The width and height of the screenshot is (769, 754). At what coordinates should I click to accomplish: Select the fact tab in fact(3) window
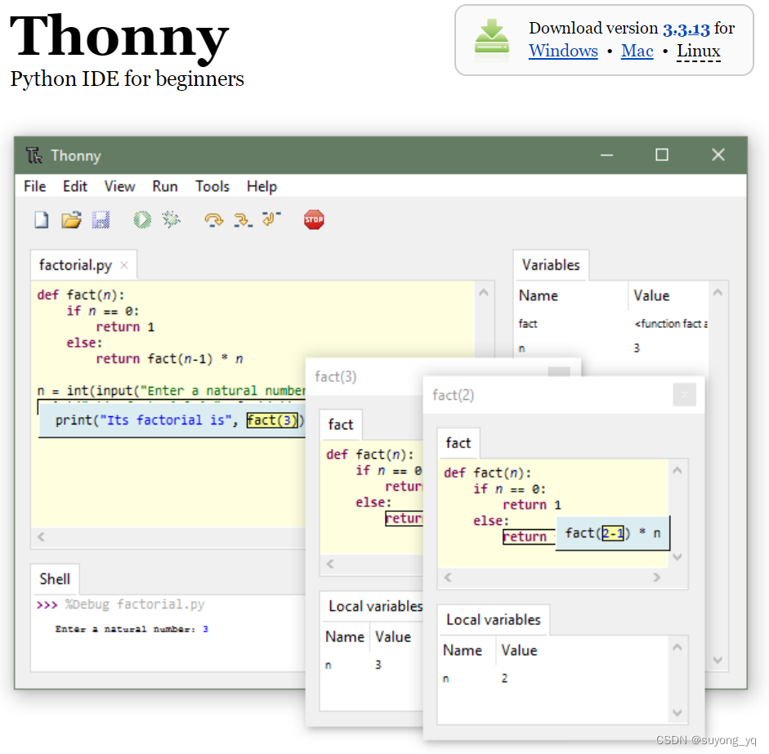(x=340, y=424)
